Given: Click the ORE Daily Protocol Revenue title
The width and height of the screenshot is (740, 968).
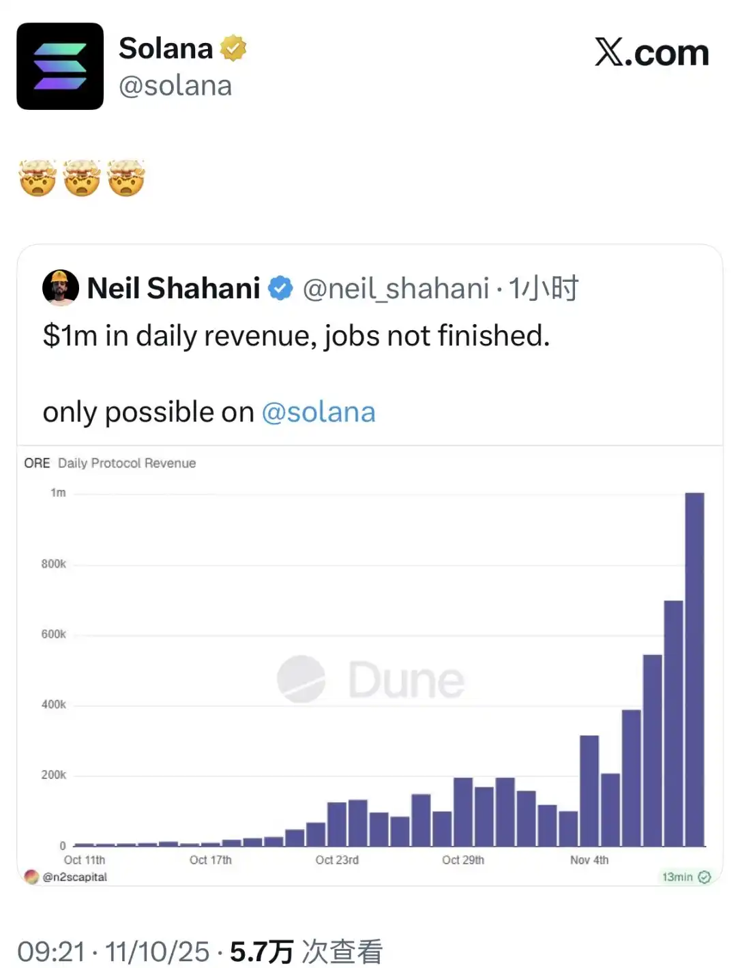Looking at the screenshot, I should (110, 463).
